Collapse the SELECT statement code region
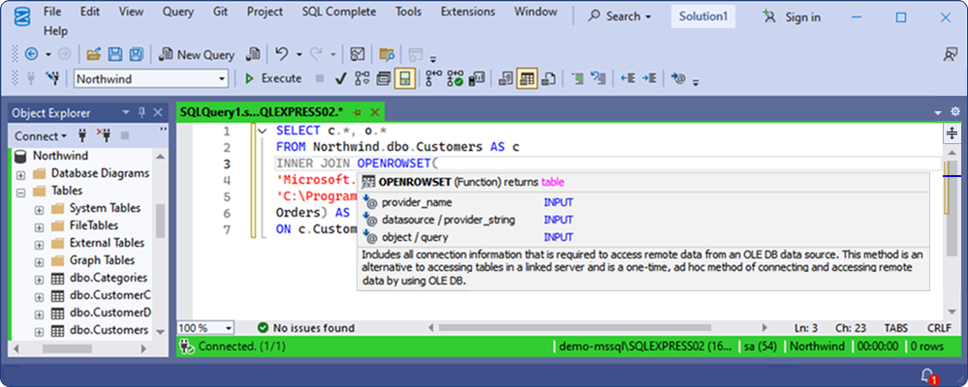 coord(262,131)
